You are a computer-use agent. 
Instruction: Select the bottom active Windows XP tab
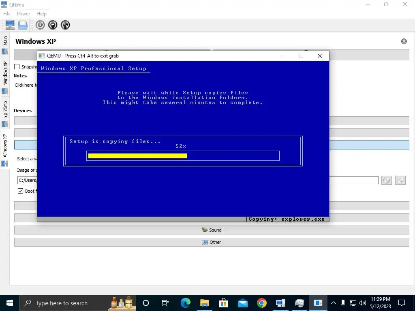[x=5, y=149]
